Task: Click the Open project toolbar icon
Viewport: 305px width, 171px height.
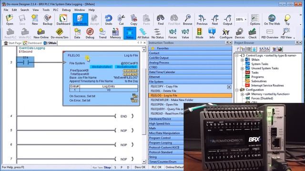Action: pos(10,19)
